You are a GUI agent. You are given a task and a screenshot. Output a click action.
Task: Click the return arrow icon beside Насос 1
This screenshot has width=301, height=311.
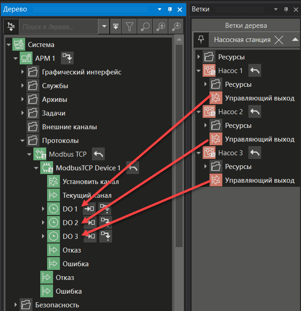coord(255,71)
